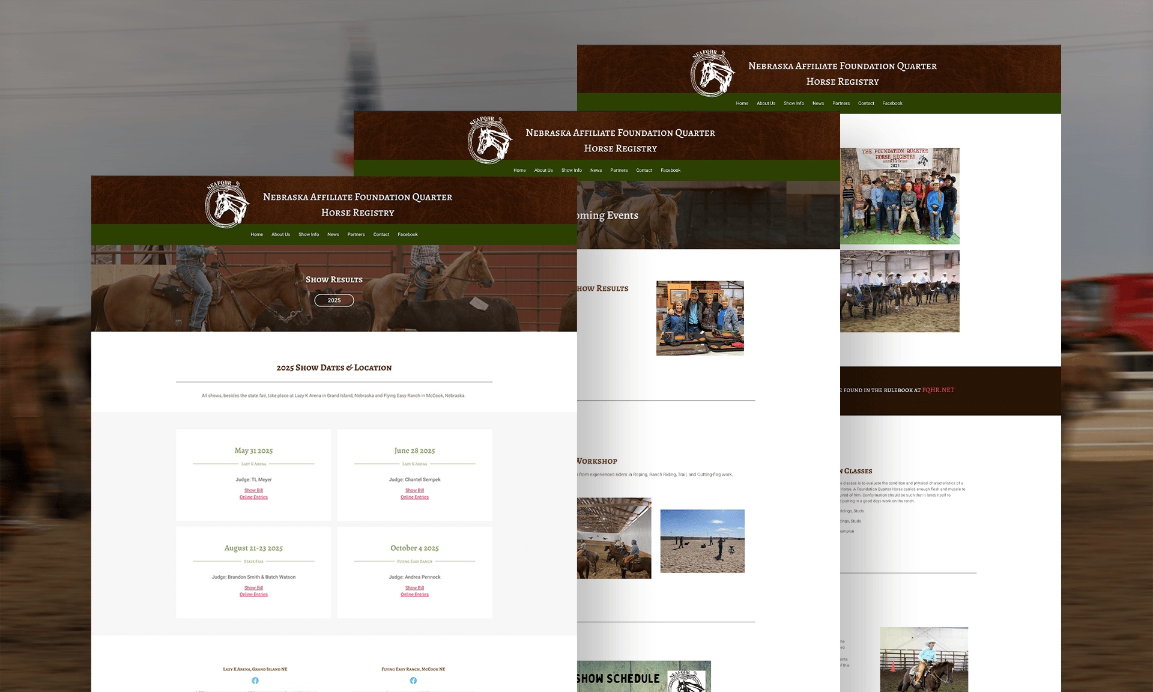Select Partners in the middle page menu
Viewport: 1153px width, 692px height.
tap(619, 170)
